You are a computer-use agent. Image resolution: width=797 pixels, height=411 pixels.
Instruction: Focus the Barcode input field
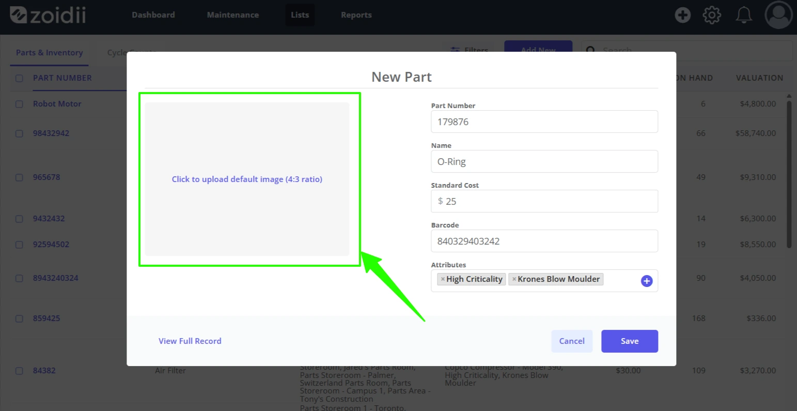544,241
